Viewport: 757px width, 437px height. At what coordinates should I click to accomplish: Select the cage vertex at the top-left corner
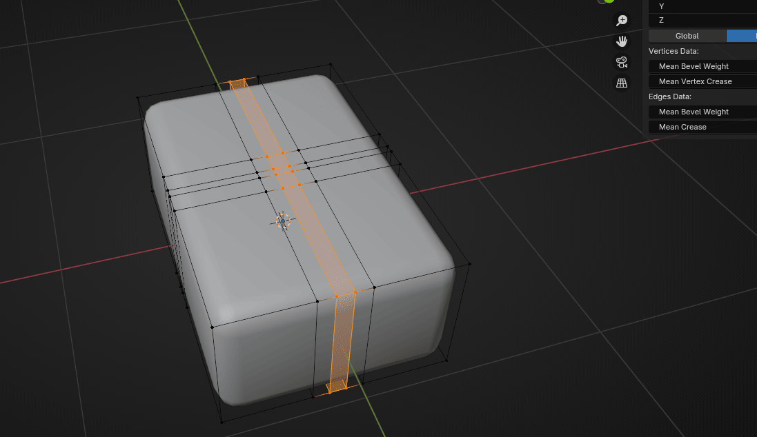(139, 98)
